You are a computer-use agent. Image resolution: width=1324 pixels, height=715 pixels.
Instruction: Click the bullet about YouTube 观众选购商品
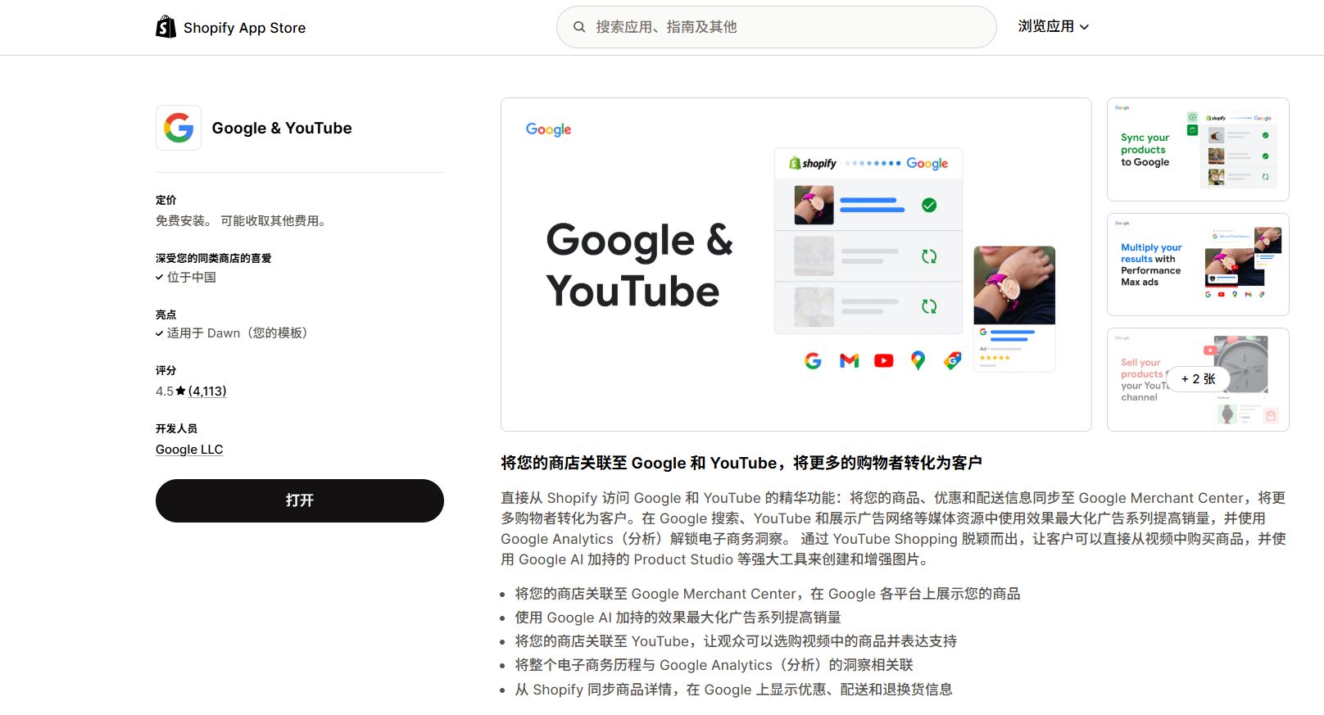[x=736, y=641]
